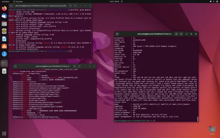
Task: Click new tab button in cpuinfo terminal
Action: [x=117, y=34]
